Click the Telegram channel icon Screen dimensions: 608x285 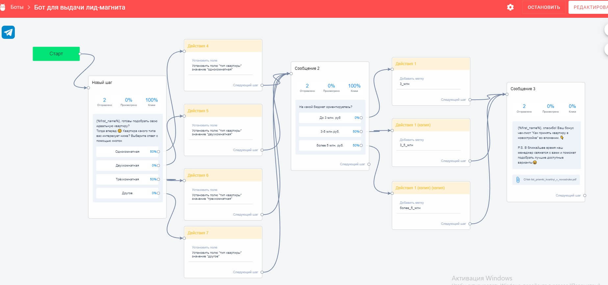8,32
